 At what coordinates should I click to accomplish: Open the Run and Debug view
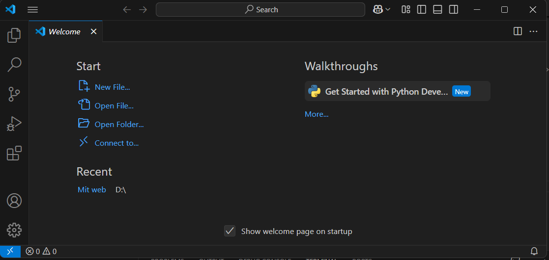[14, 124]
